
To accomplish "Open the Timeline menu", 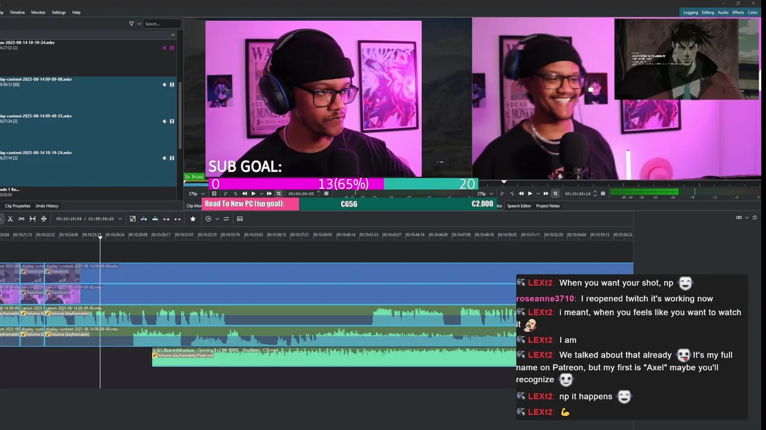I will (17, 12).
